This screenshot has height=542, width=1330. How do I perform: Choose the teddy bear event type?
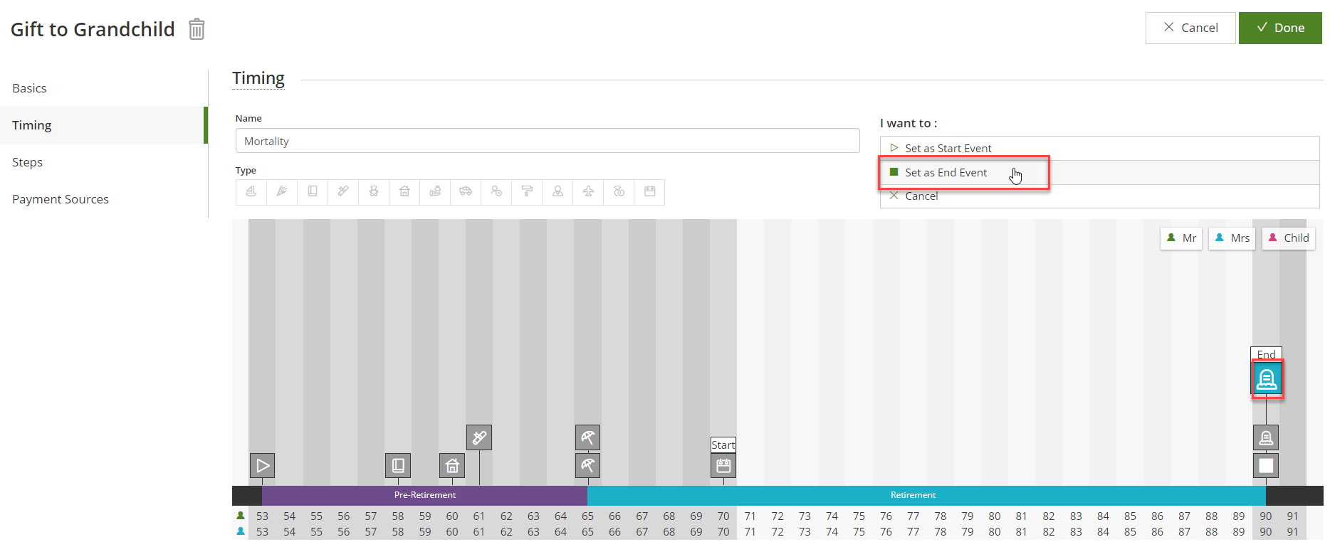point(374,192)
